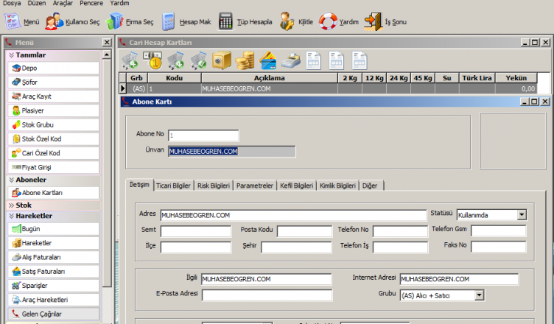Screen dimensions: 554x324
Task: Open Araç Hareketleri entry
Action: pos(53,300)
